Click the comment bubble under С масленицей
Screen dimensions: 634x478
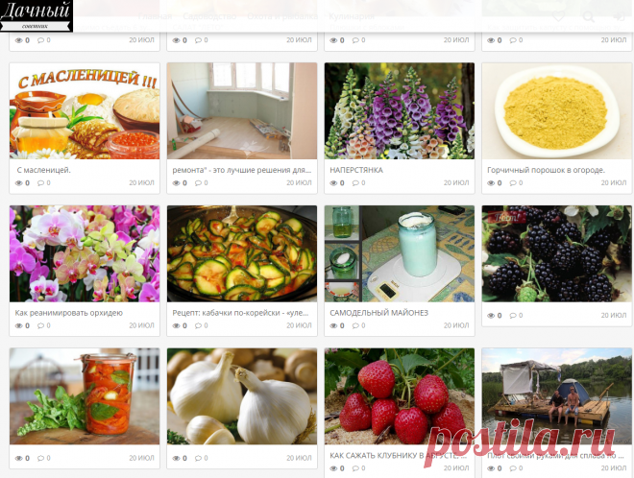pos(41,183)
